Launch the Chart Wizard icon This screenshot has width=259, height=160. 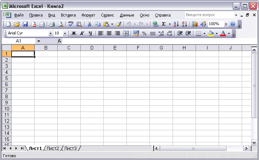point(195,24)
